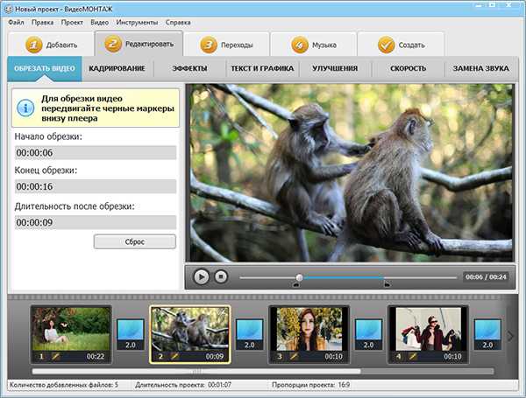
Task: Go to the Музыка step tab
Action: coord(313,44)
